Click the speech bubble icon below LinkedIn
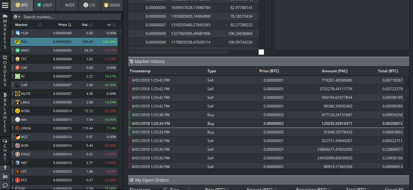 [5, 185]
